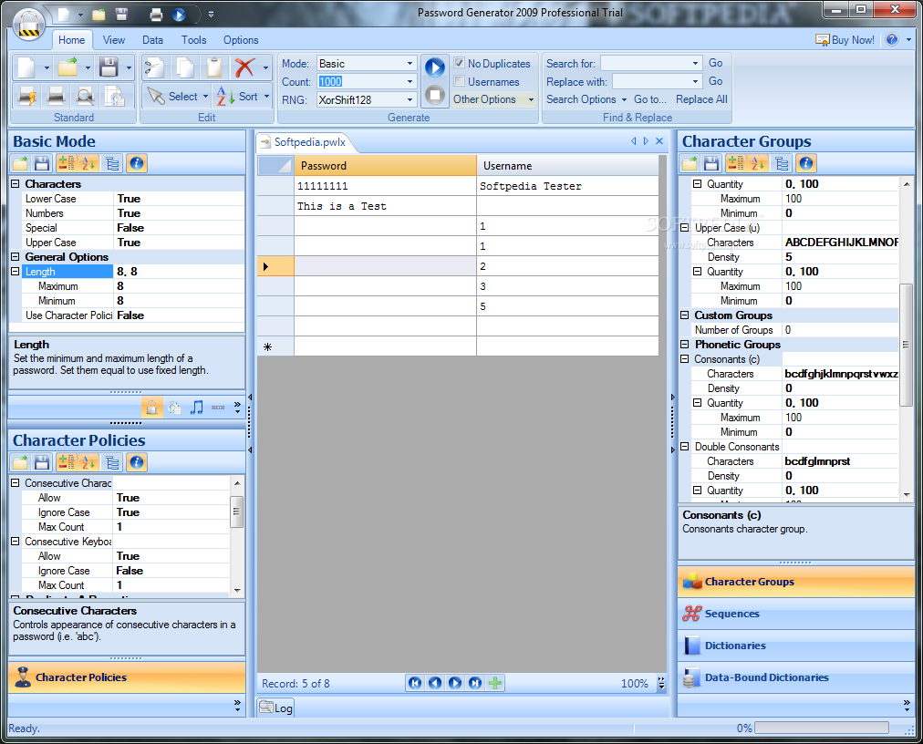This screenshot has width=923, height=744.
Task: Open the Other Options dropdown
Action: pos(493,99)
